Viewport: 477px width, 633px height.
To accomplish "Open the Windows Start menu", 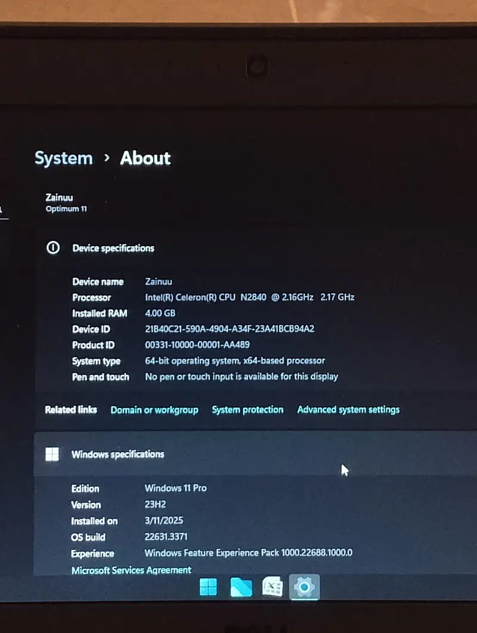I will 208,588.
